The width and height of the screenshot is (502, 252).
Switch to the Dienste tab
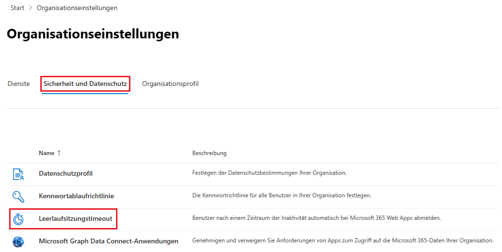19,84
